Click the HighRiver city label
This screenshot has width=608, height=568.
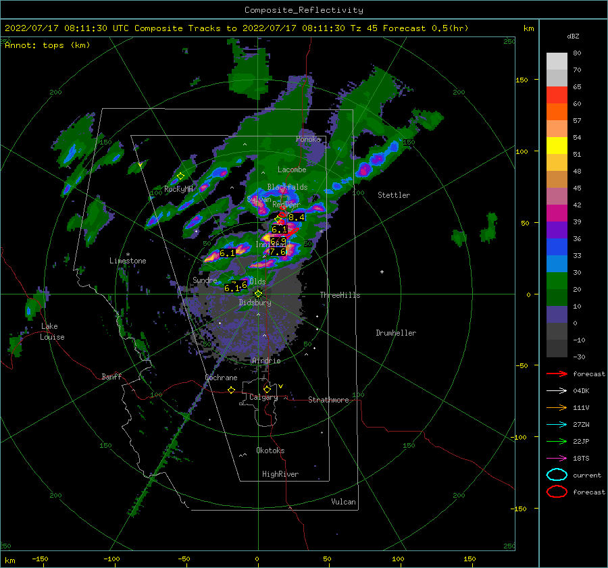(x=280, y=474)
